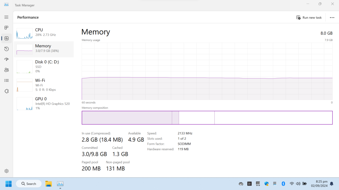Screen dimensions: 339x190
Task: Click the Bluetooth tray icon
Action: [283, 184]
